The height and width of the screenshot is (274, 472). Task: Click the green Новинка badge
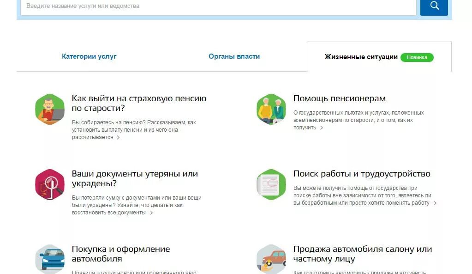click(417, 57)
